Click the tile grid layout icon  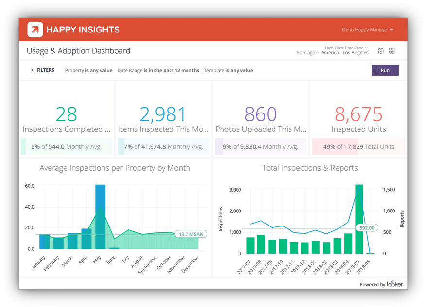tap(392, 51)
